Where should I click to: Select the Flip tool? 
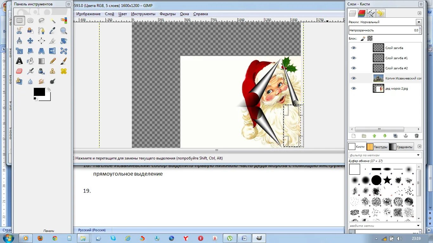pyautogui.click(x=53, y=51)
